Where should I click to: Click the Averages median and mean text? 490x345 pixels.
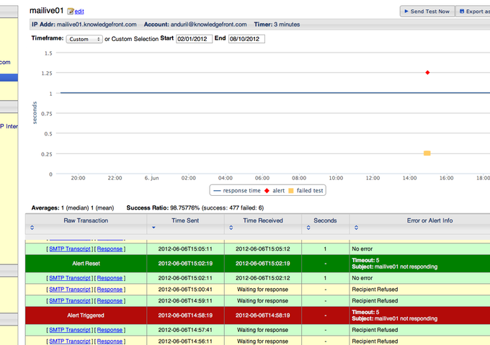pos(73,207)
